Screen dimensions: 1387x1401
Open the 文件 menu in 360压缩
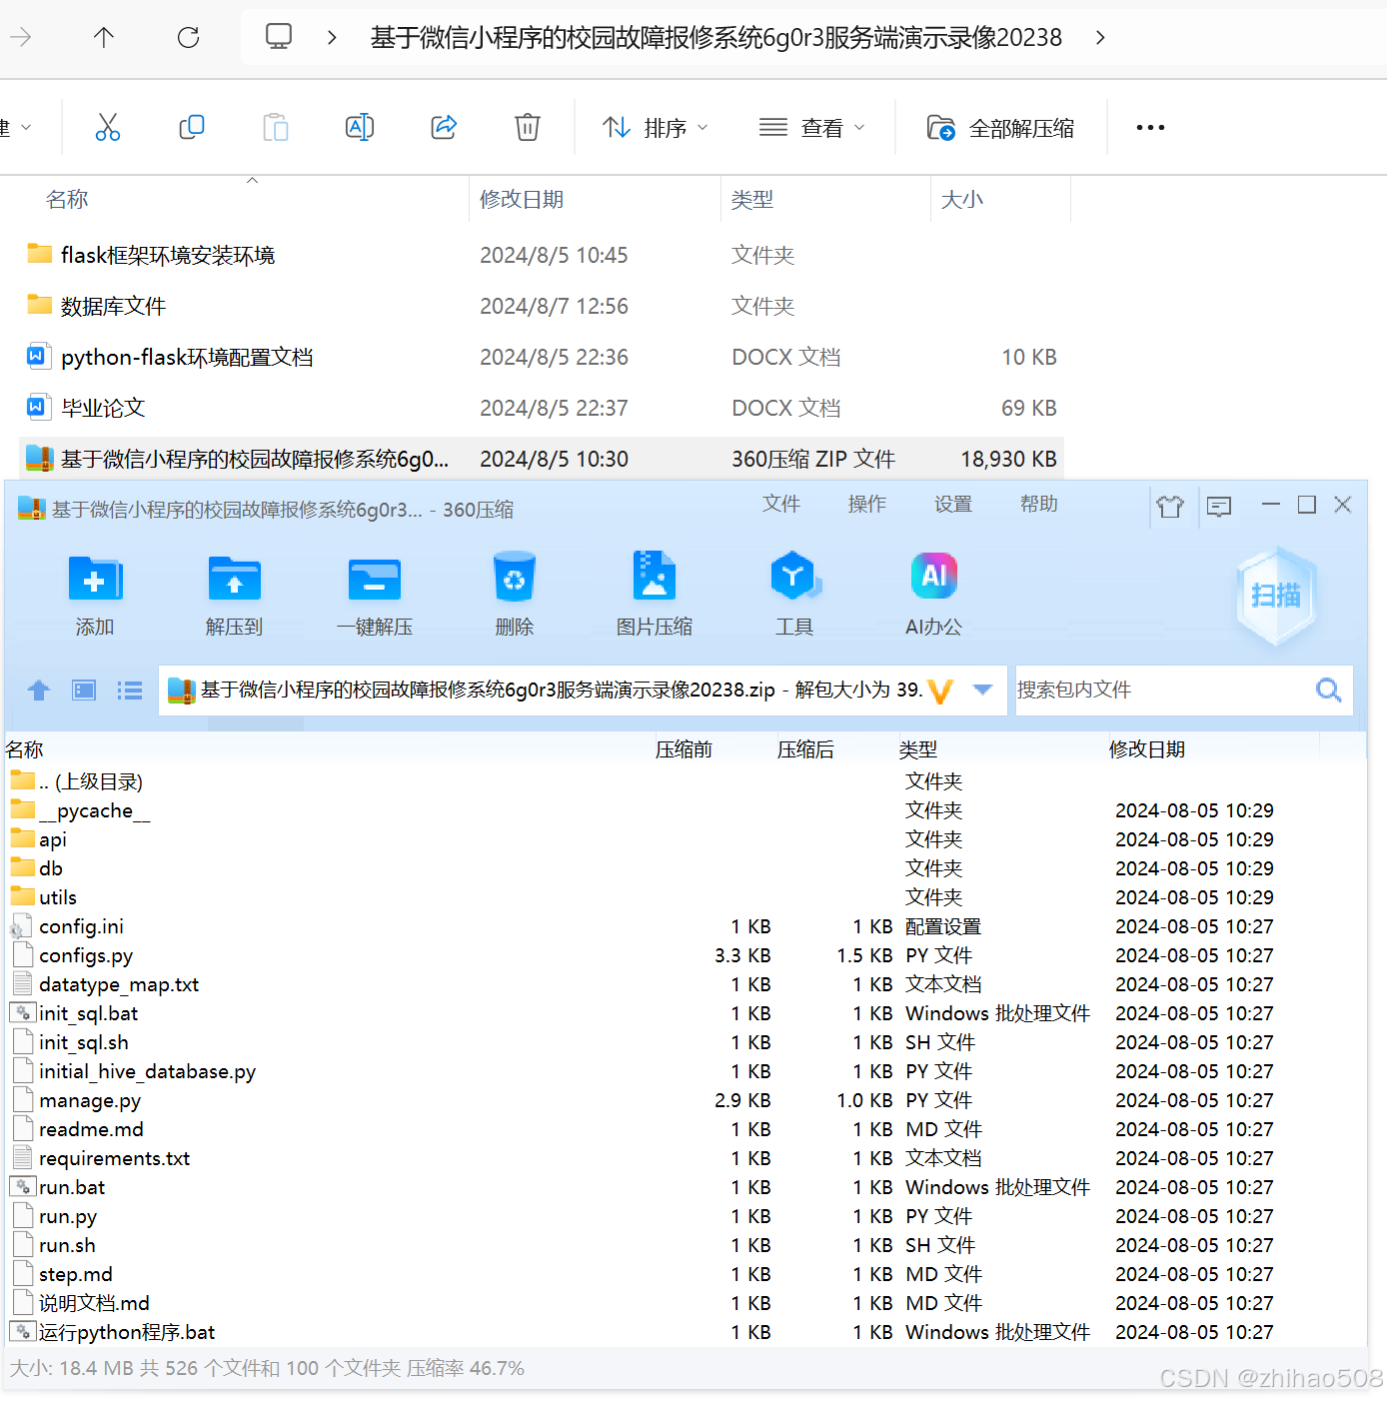(781, 505)
